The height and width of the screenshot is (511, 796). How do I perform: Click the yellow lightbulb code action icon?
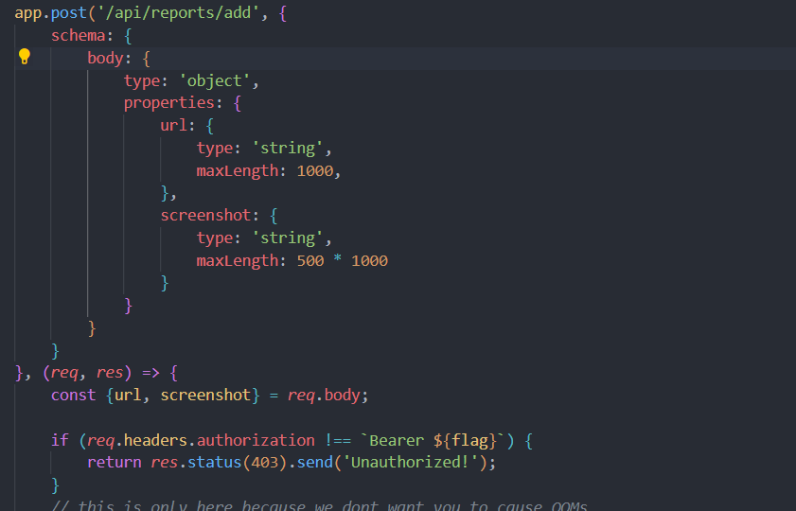click(x=25, y=57)
